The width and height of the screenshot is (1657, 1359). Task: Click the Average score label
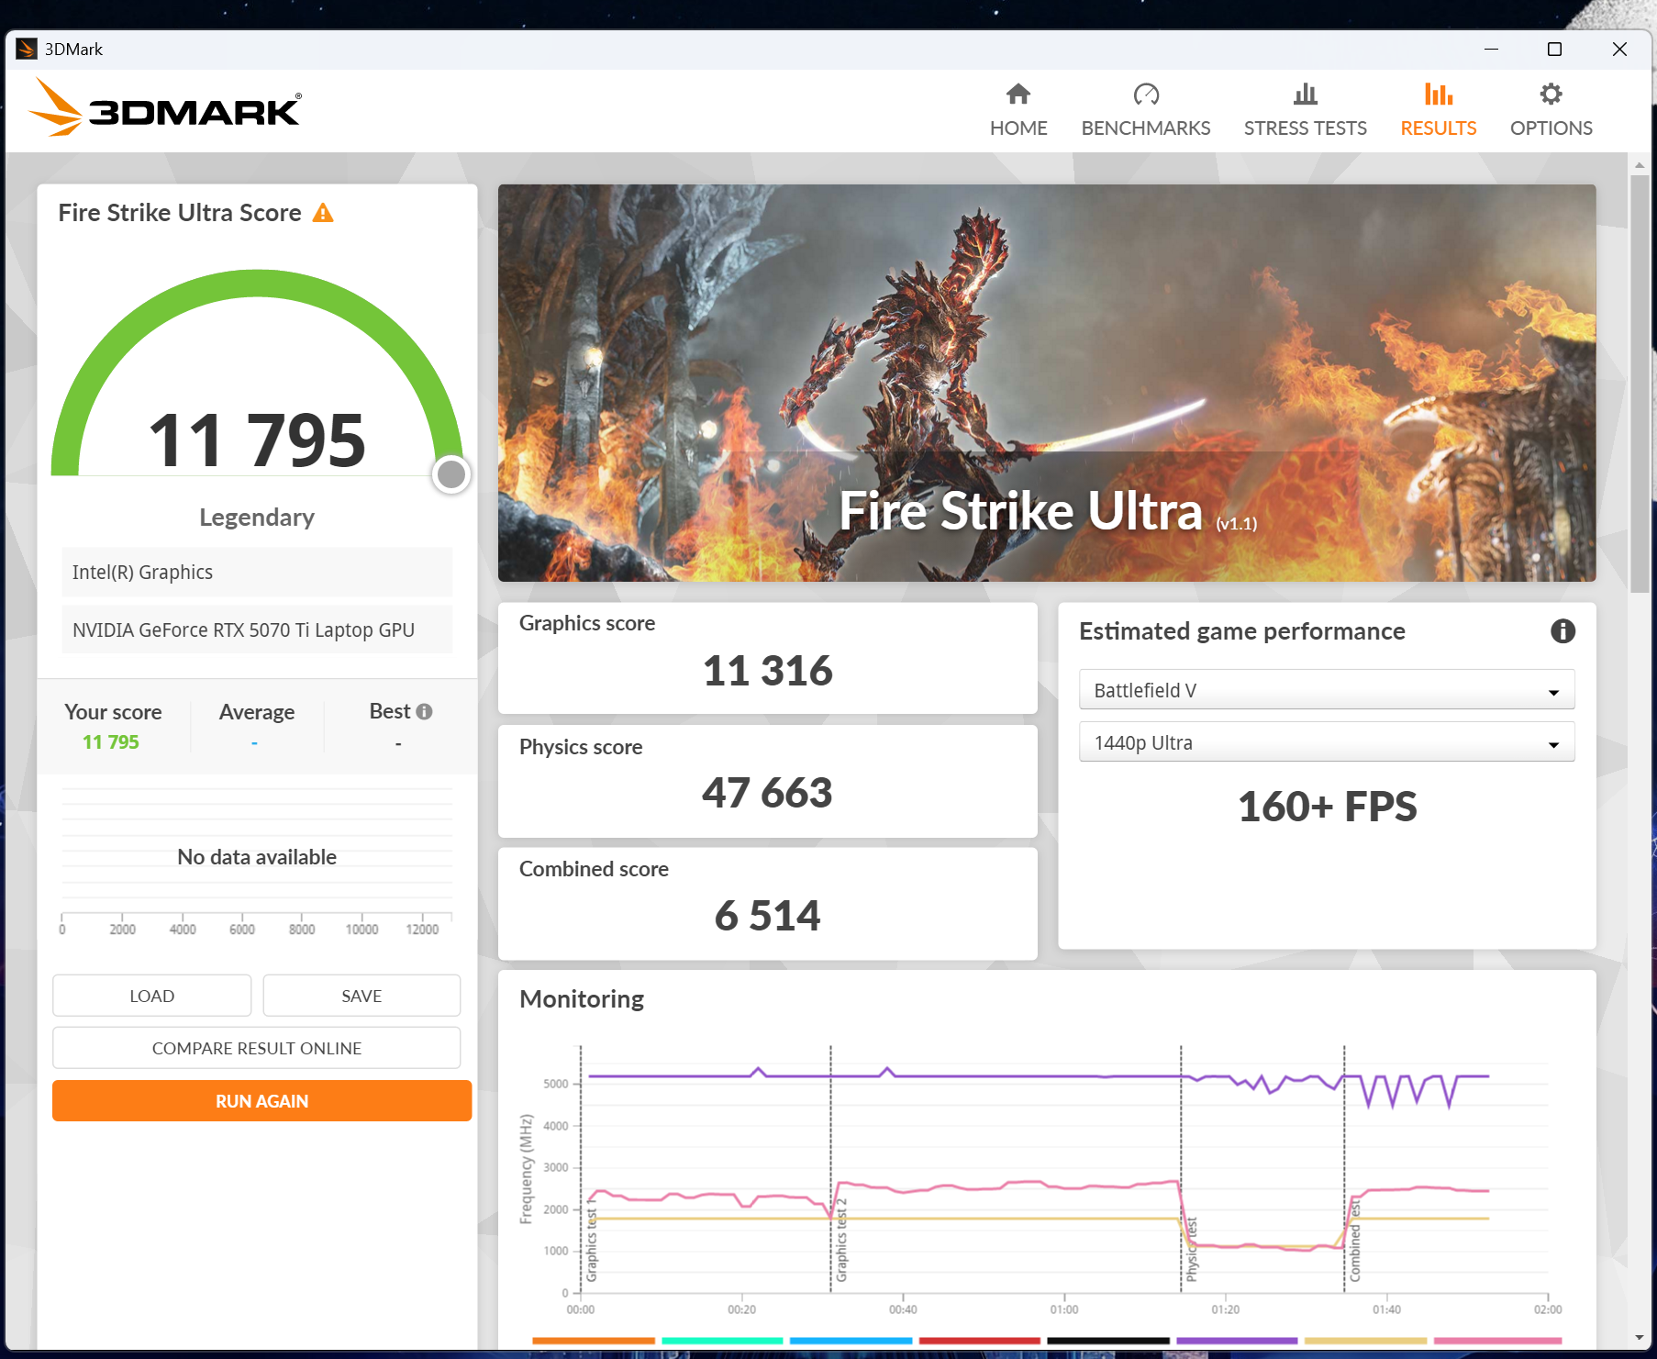tap(257, 712)
